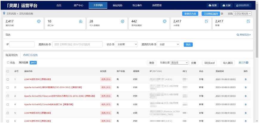Click the IP input field
This screenshot has height=123, width=259.
(22, 44)
